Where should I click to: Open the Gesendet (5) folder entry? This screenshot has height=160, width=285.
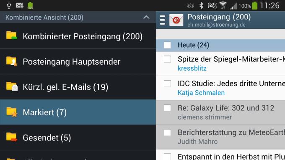[78, 137]
